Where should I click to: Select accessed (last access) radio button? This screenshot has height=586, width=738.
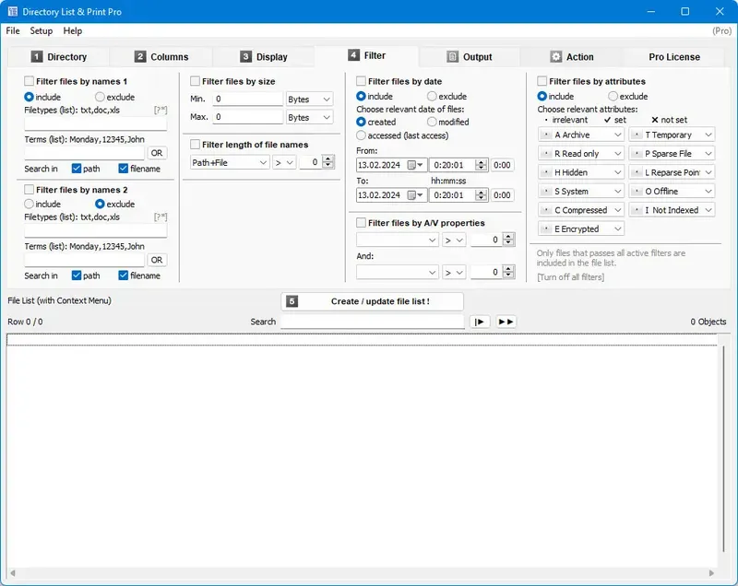(361, 135)
